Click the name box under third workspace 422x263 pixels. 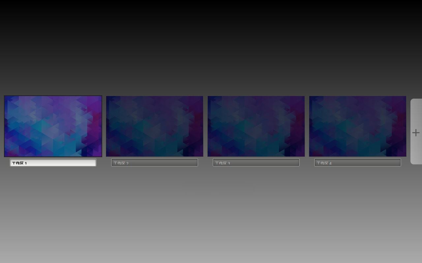click(x=256, y=163)
